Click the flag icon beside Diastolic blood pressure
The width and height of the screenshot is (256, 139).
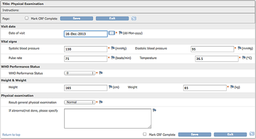point(239,48)
